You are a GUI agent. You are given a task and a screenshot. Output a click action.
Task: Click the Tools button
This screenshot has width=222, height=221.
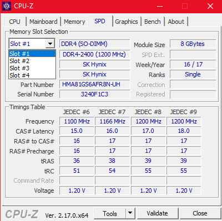(x=110, y=214)
